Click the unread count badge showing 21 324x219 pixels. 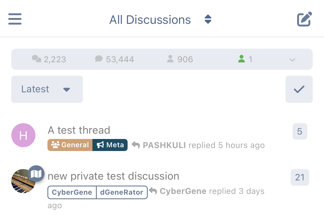[300, 177]
